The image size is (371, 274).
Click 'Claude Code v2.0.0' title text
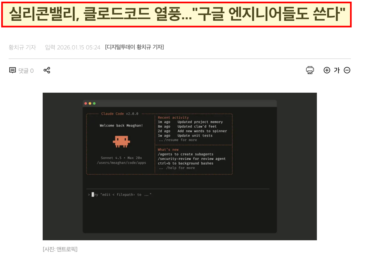pos(120,114)
